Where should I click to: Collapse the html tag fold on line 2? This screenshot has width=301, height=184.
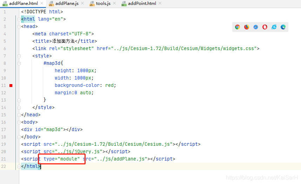click(19, 19)
